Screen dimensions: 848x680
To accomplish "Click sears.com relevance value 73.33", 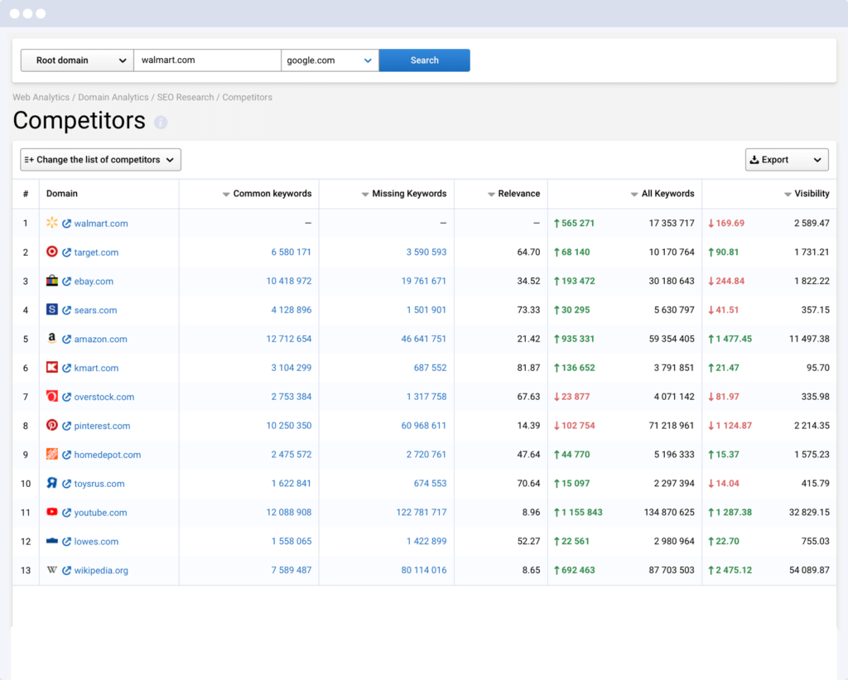I will click(x=529, y=310).
